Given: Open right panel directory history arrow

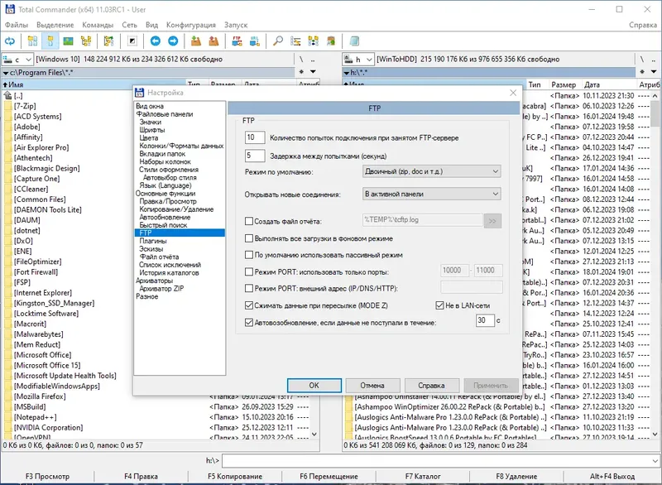Looking at the screenshot, I should coord(654,72).
